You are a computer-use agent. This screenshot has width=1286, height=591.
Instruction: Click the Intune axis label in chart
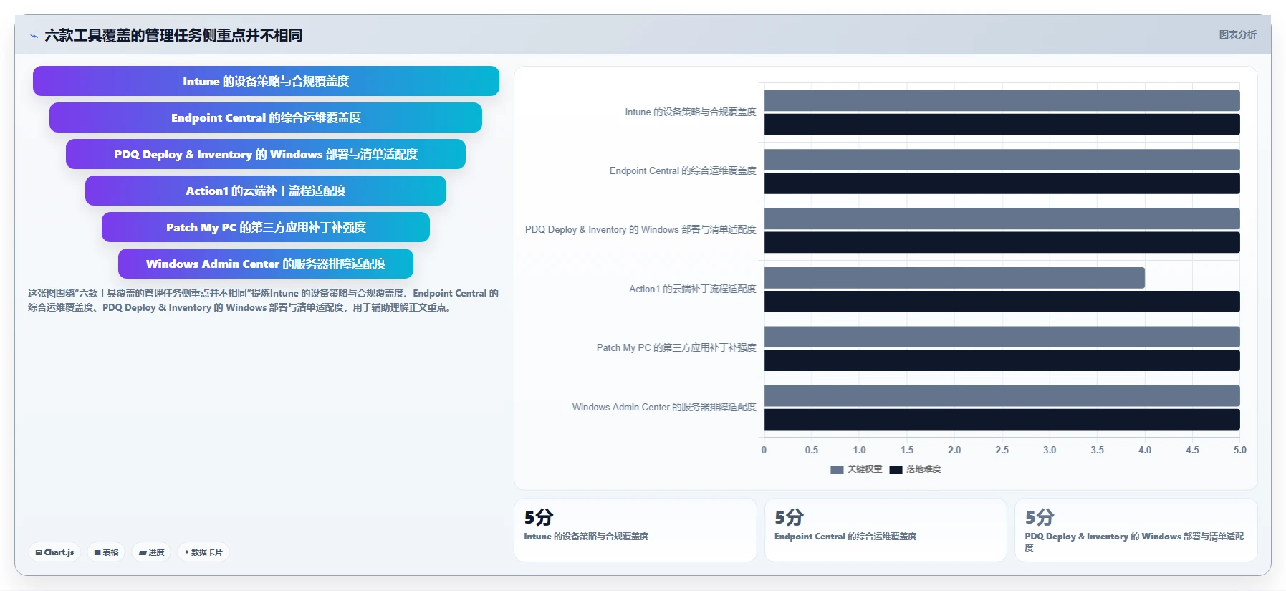pos(690,112)
